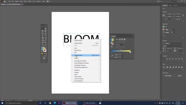186x105 pixels.
Task: Open the Effect menu
Action: pyautogui.click(x=30, y=1)
